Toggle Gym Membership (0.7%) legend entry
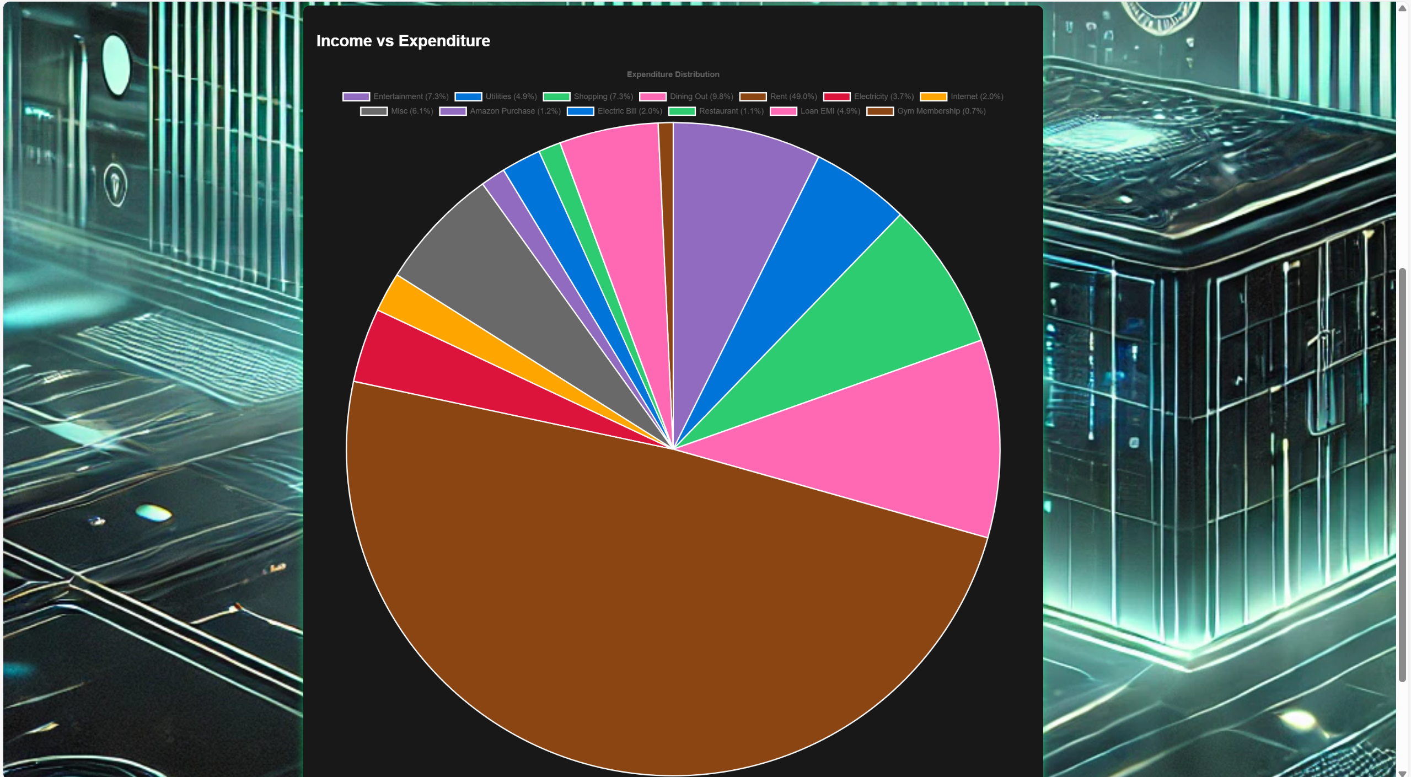The image size is (1411, 777). click(x=941, y=111)
